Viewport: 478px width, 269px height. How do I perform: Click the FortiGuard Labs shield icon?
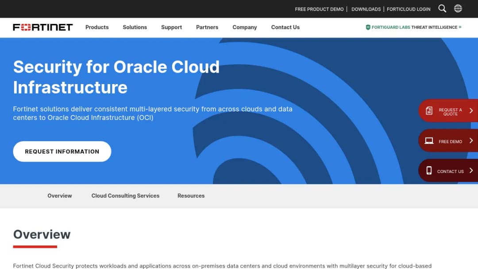pyautogui.click(x=368, y=27)
